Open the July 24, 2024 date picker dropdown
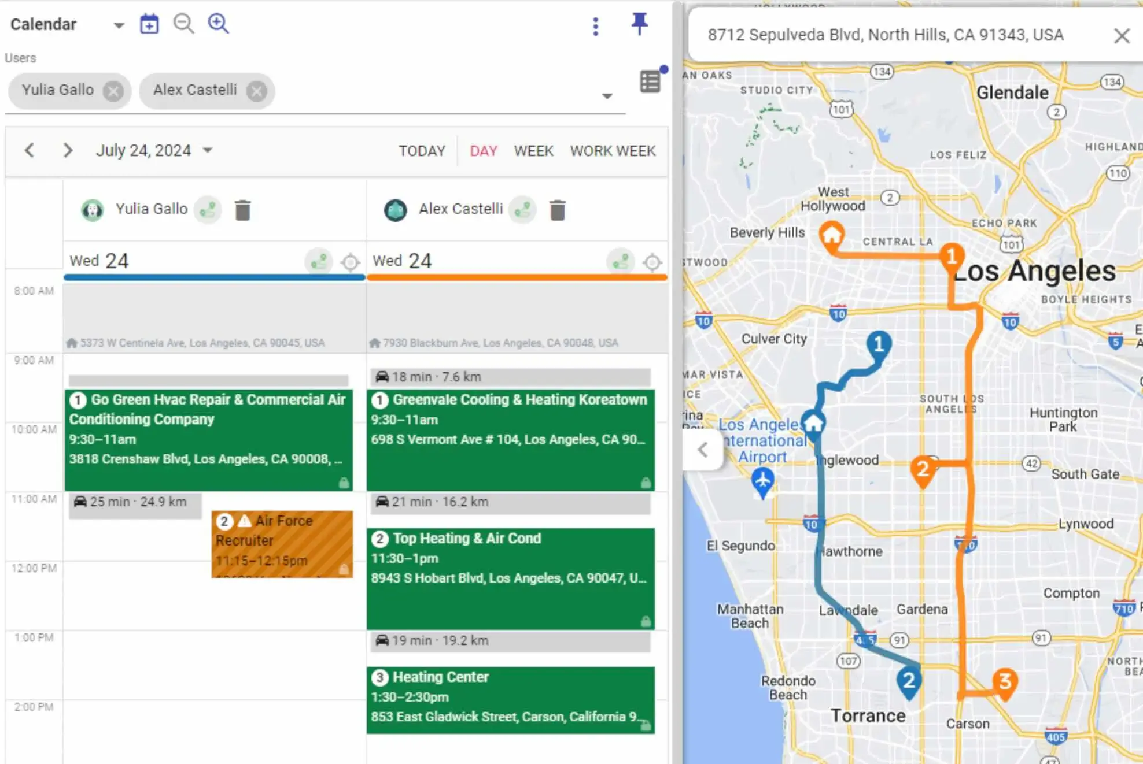The image size is (1143, 764). click(208, 150)
